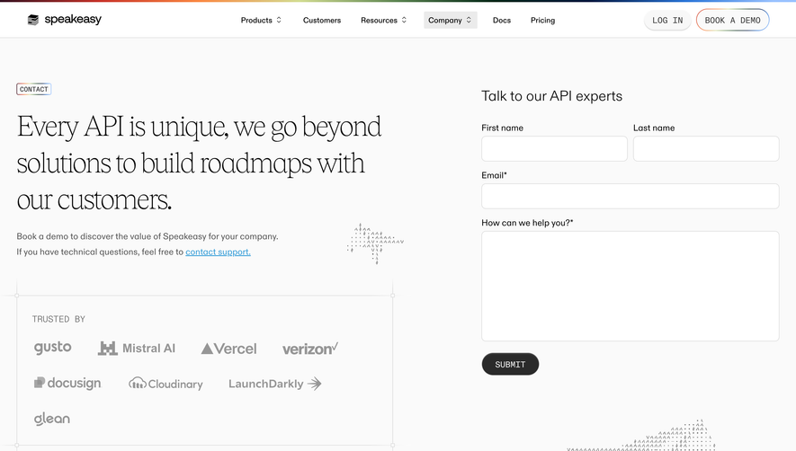
Task: Focus the First name input field
Action: coord(554,148)
